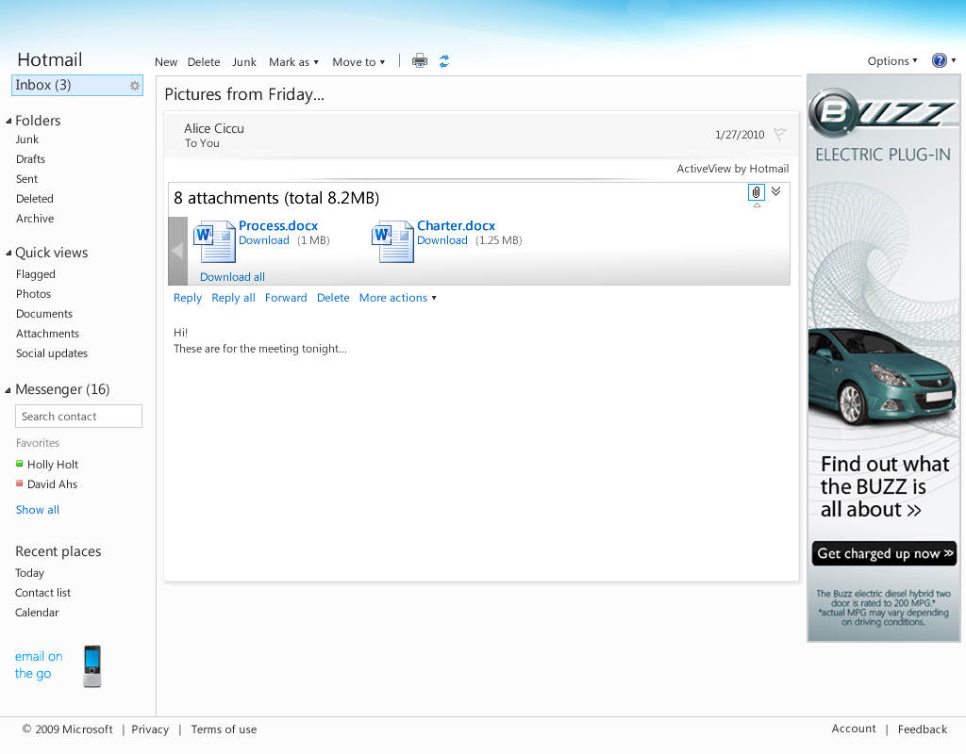Open Account link in footer

point(853,729)
